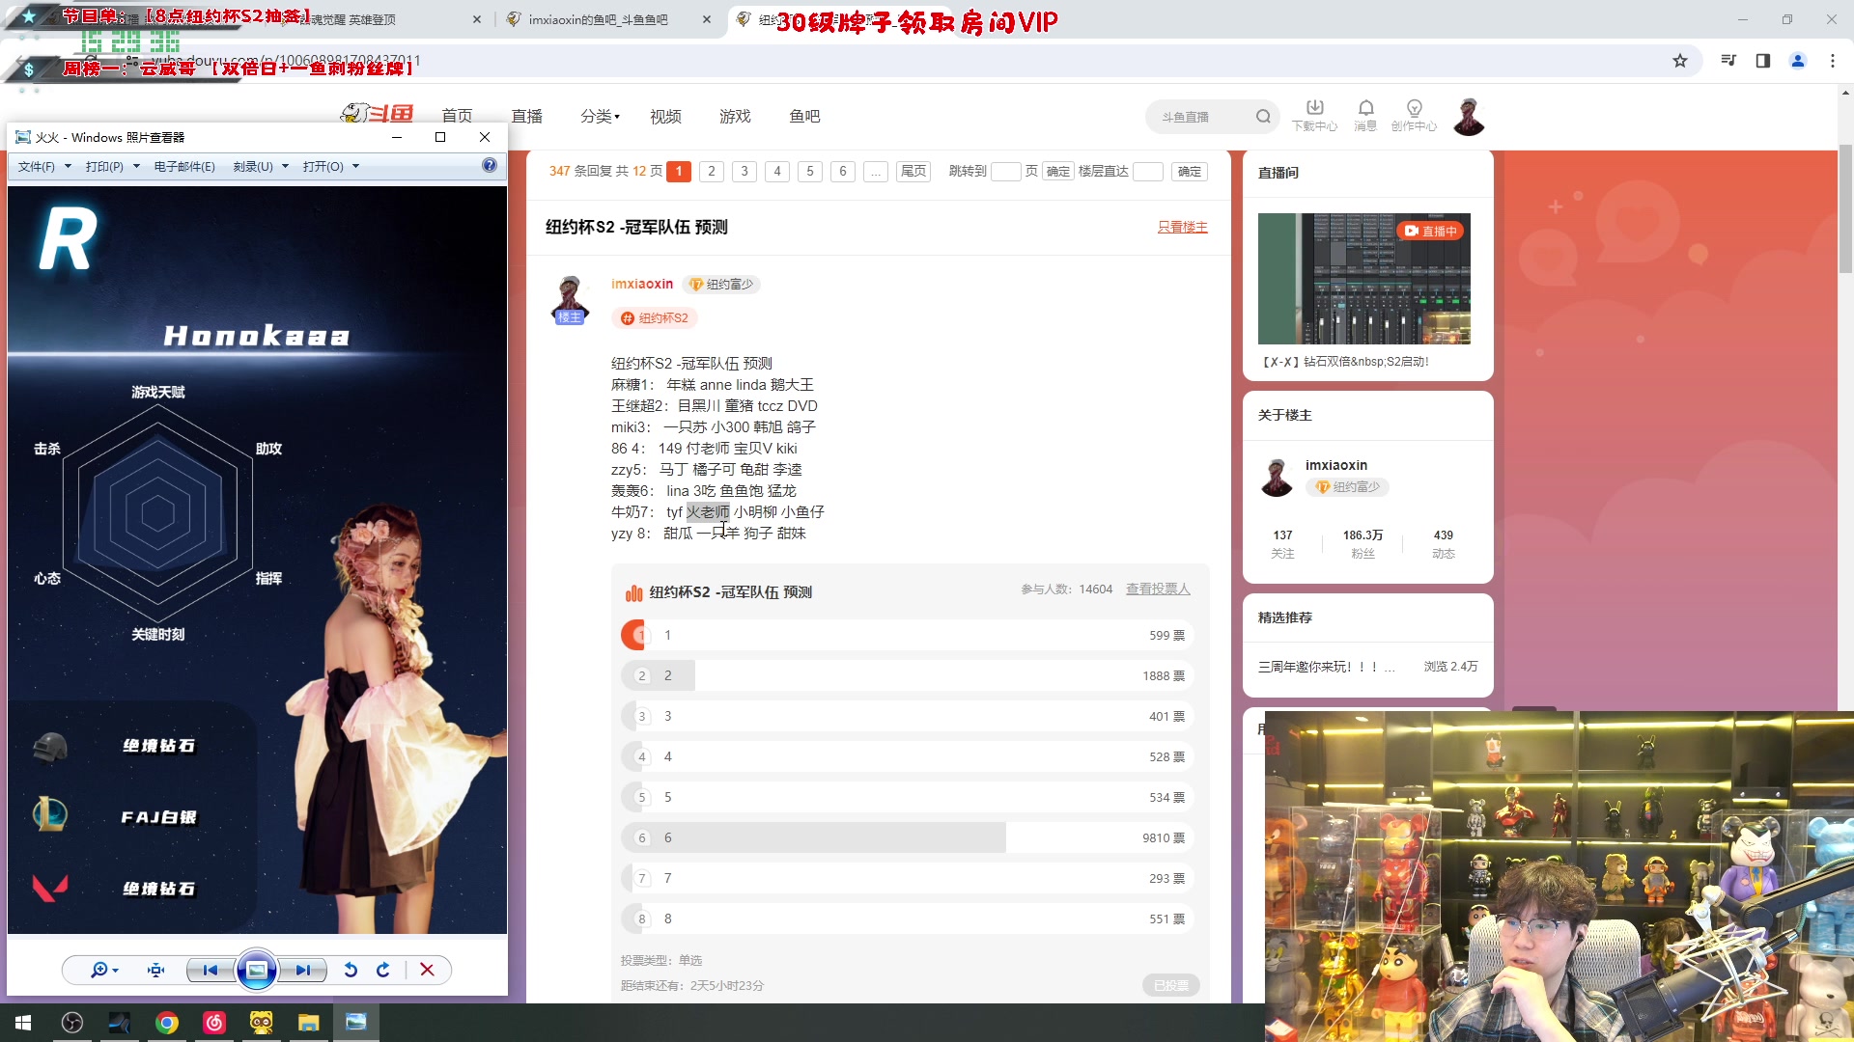Switch to the imxiaoxin的鱼吧 browser tab

tap(599, 18)
